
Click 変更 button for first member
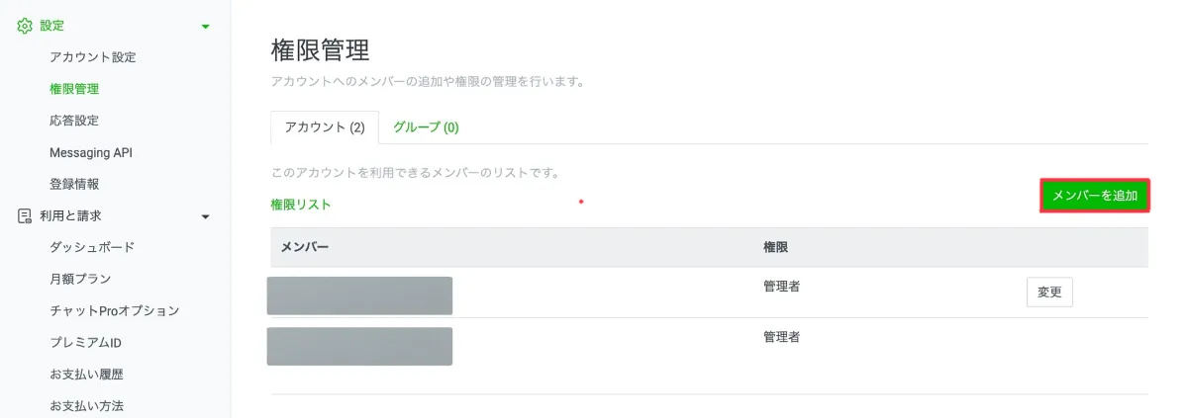click(1049, 292)
